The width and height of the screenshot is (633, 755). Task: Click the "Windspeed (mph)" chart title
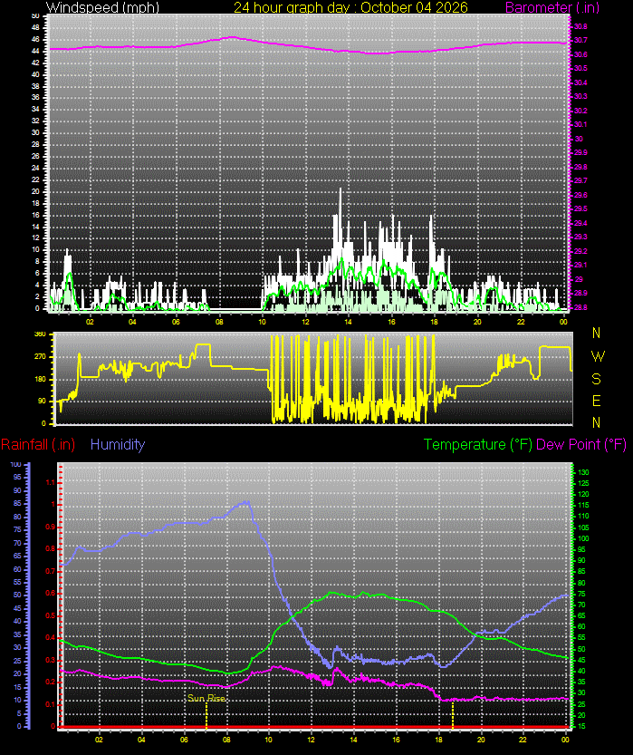tap(102, 7)
